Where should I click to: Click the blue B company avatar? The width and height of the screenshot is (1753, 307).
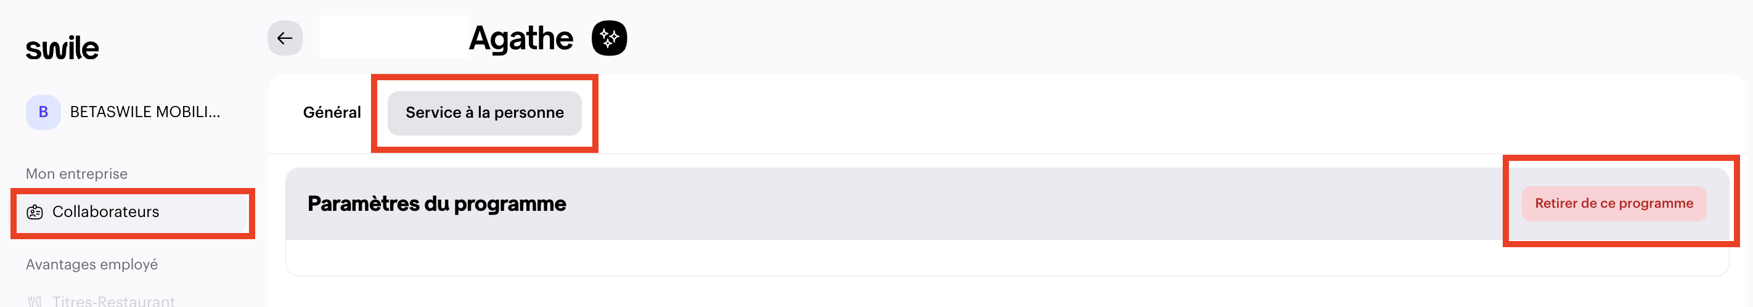pos(43,112)
